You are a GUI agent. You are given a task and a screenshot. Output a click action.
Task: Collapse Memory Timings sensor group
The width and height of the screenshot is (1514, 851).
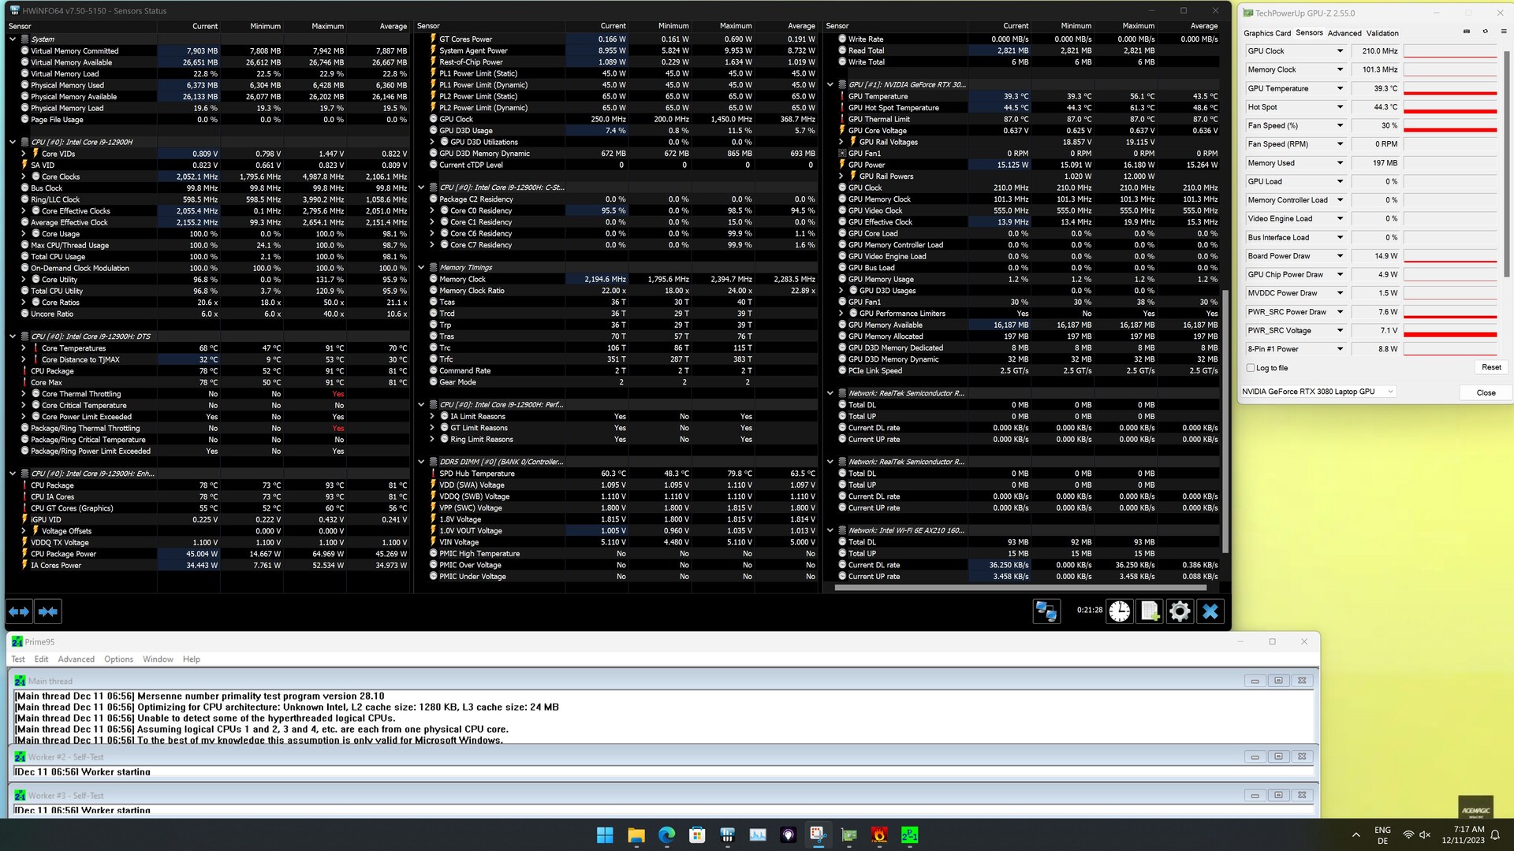pos(421,268)
